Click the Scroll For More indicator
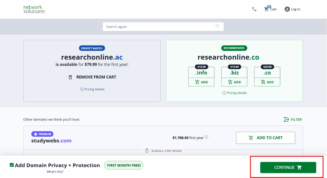Screen dimensions: 327x178 [x=163, y=150]
